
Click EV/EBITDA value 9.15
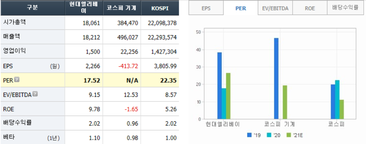point(94,95)
